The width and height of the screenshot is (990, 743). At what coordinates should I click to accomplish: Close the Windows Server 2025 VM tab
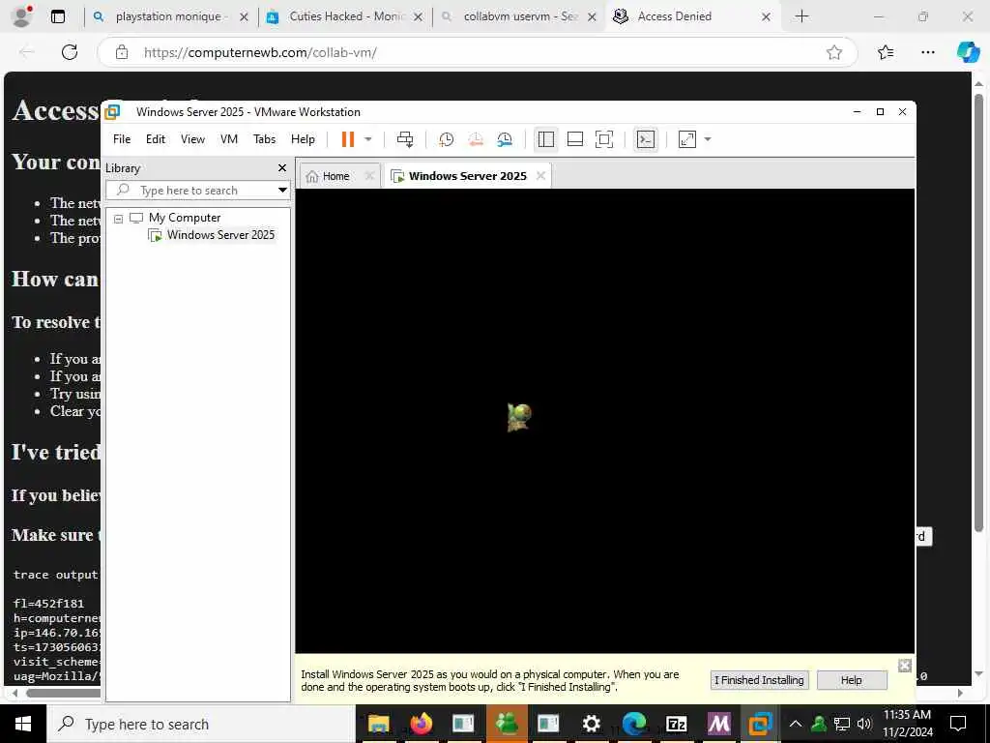[x=541, y=176]
